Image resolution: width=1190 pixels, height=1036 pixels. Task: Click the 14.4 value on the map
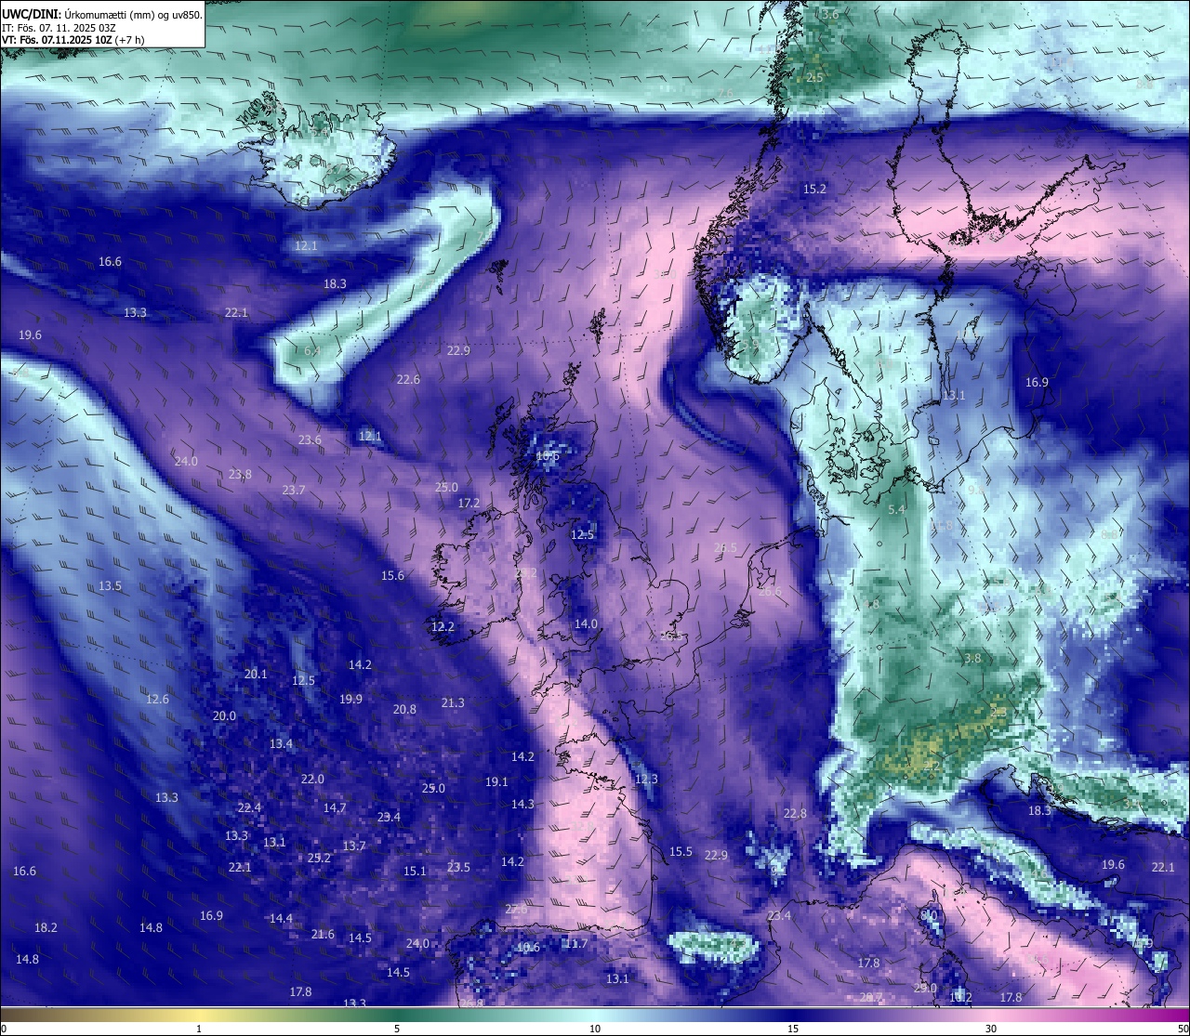tap(281, 918)
